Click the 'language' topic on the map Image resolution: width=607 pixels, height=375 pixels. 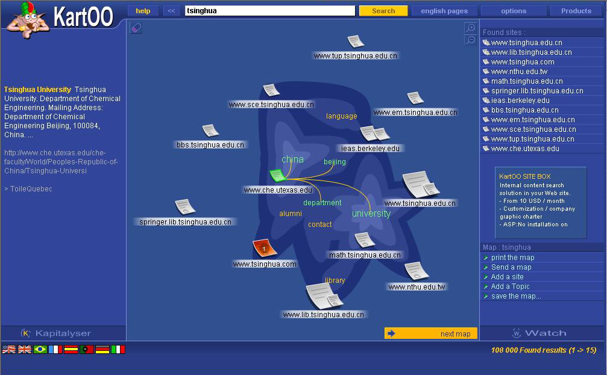pos(341,116)
